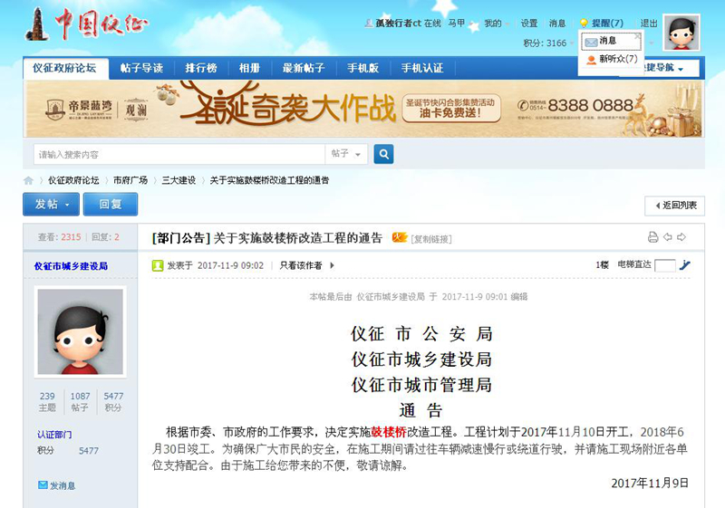Open the 帖子导读 tab

coord(142,68)
